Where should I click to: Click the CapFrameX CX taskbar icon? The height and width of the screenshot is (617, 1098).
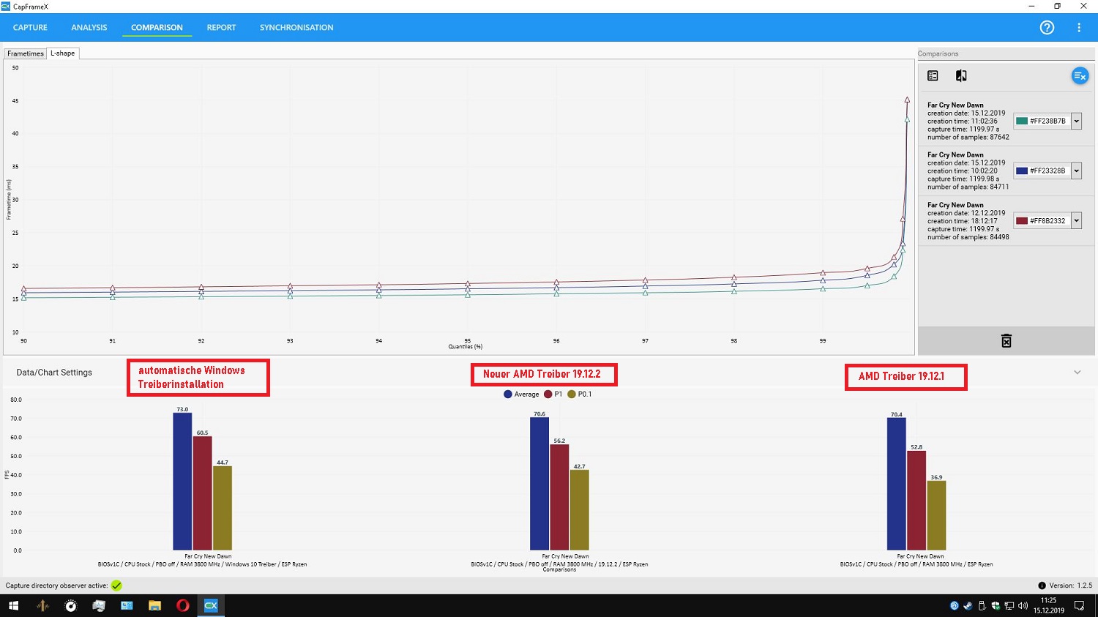[x=211, y=605]
